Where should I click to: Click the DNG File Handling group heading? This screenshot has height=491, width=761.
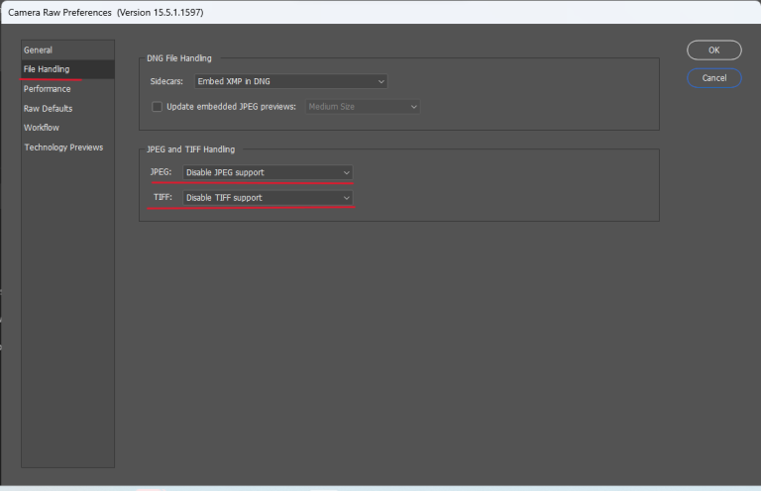click(179, 58)
